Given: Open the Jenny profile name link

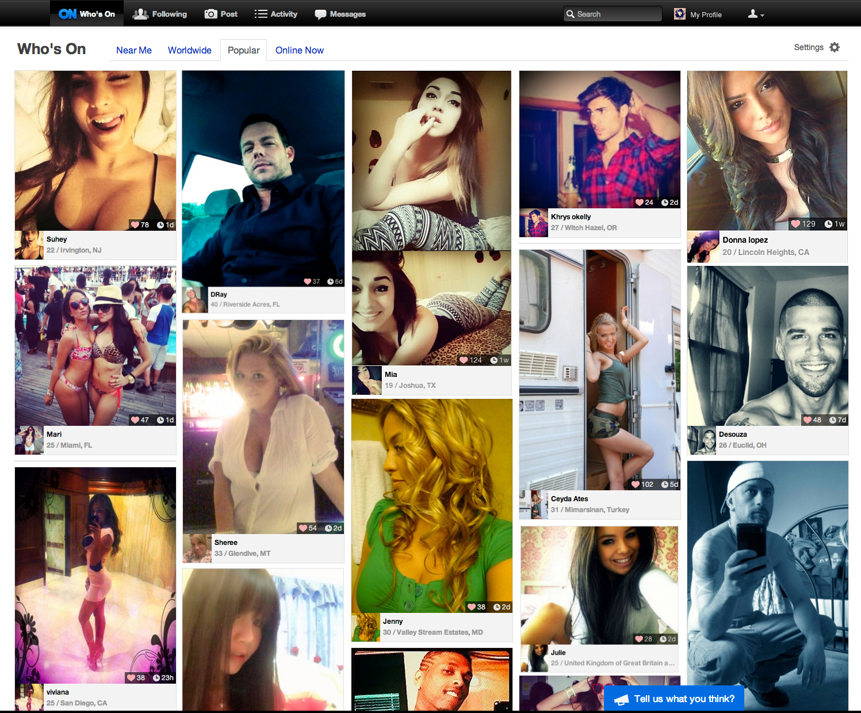Looking at the screenshot, I should pos(393,622).
